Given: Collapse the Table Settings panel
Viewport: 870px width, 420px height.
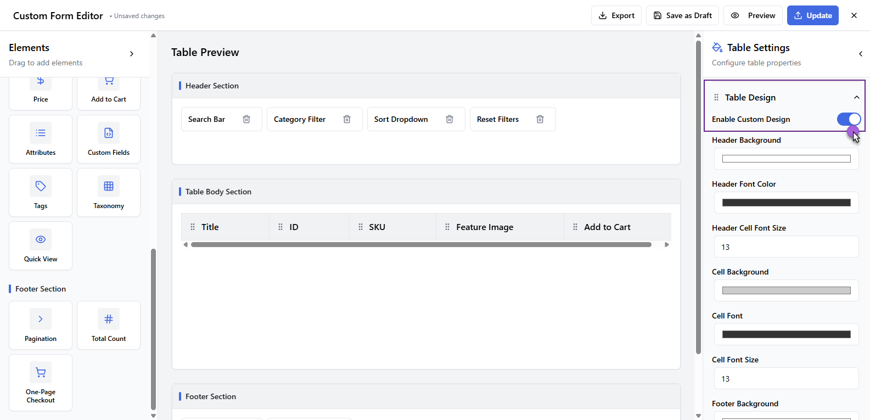Looking at the screenshot, I should 860,54.
